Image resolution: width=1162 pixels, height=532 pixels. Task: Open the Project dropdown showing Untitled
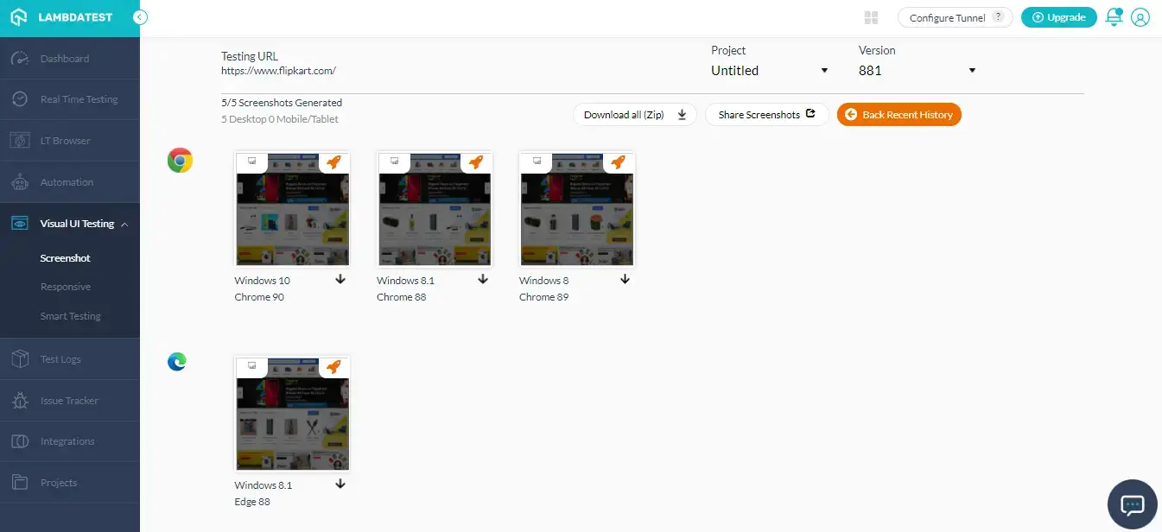[769, 71]
